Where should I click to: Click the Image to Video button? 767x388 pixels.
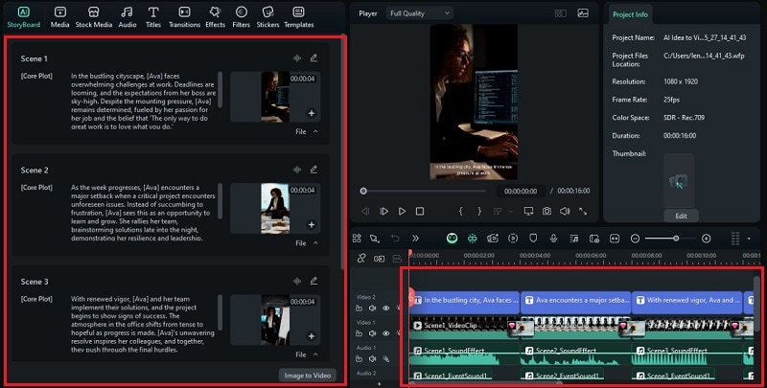point(307,376)
